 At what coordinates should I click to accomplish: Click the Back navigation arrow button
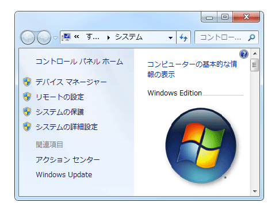28,37
